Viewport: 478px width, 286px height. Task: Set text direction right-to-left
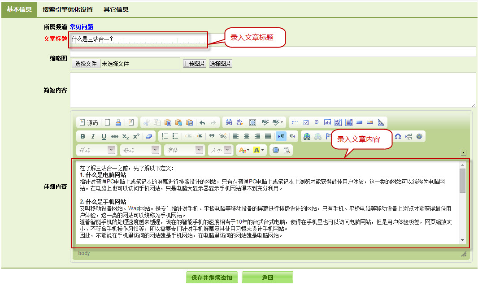[x=292, y=136]
